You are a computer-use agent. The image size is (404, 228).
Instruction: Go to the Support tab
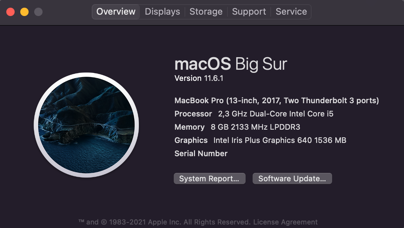(x=249, y=12)
